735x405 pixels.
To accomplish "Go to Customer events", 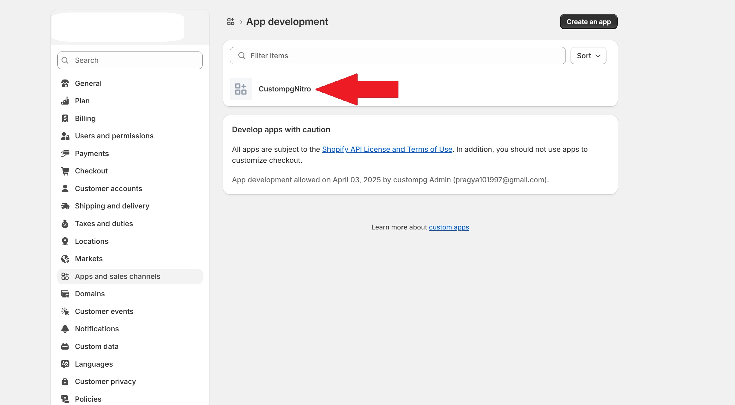I will point(130,311).
